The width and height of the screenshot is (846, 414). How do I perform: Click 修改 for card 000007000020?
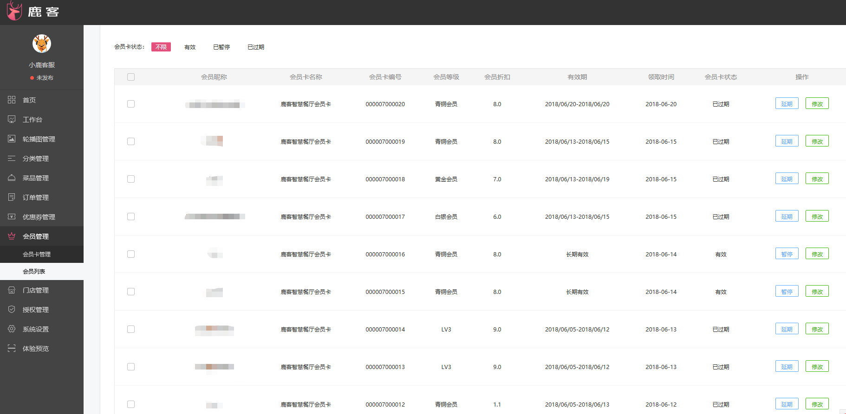click(x=817, y=103)
